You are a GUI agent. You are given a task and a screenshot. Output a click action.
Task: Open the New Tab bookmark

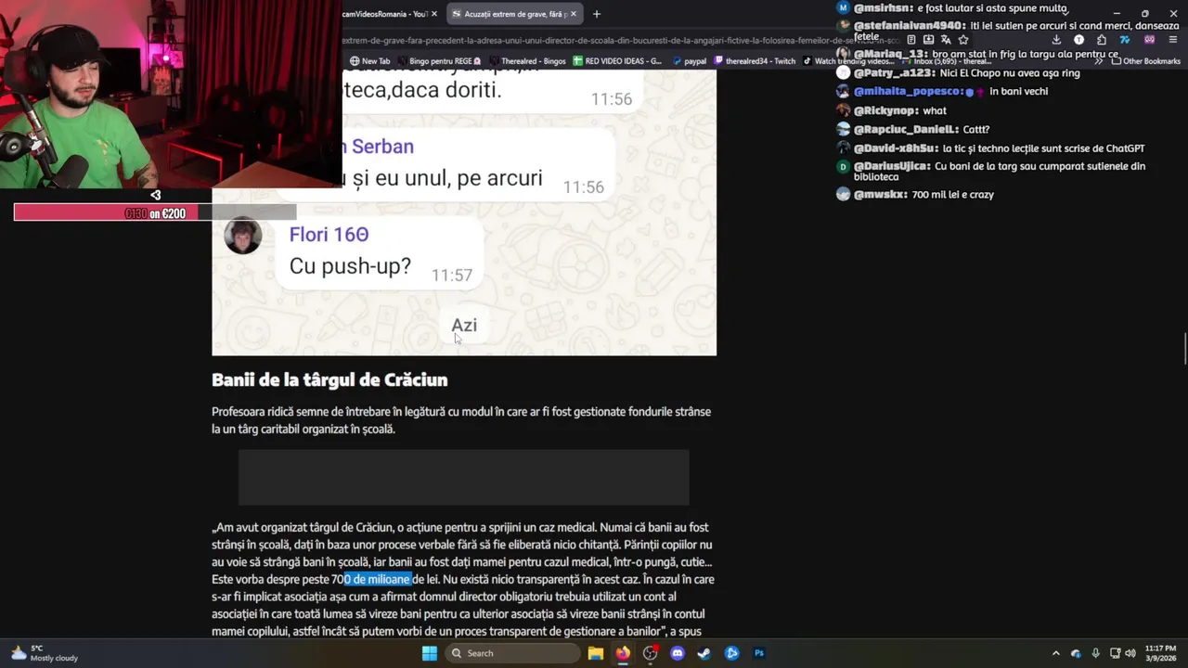(x=370, y=61)
